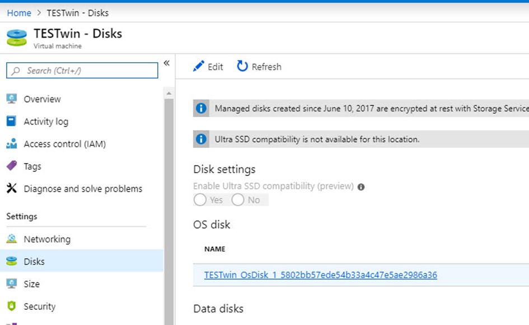Click the info icon beside Ultra SSD compatibility

[x=361, y=187]
